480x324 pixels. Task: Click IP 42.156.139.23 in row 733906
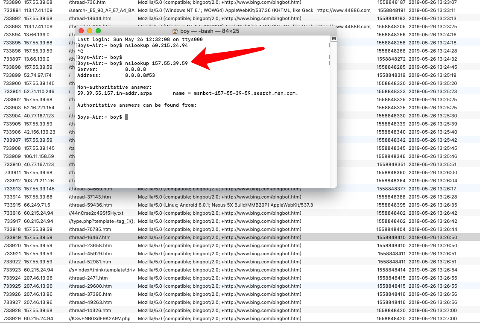click(39, 132)
